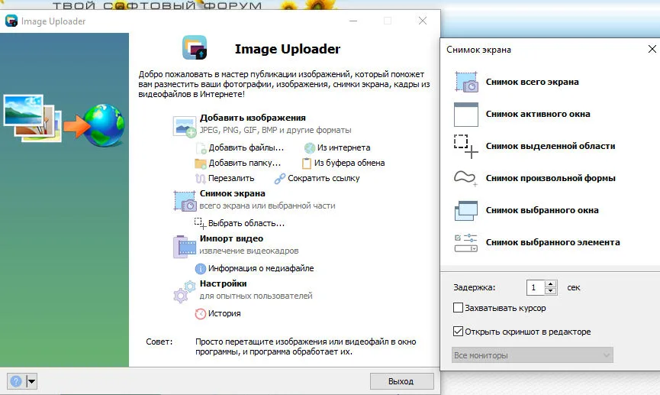Expand the arrow next to help button
Image resolution: width=660 pixels, height=395 pixels.
(x=31, y=381)
